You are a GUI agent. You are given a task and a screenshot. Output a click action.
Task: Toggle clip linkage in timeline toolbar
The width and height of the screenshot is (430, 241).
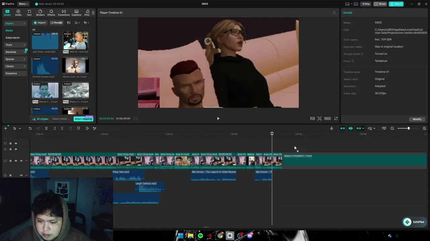[x=359, y=128]
